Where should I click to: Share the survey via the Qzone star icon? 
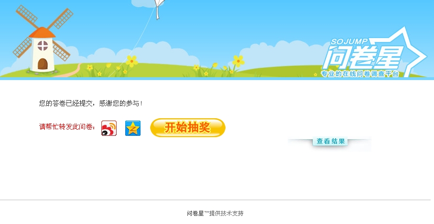133,128
